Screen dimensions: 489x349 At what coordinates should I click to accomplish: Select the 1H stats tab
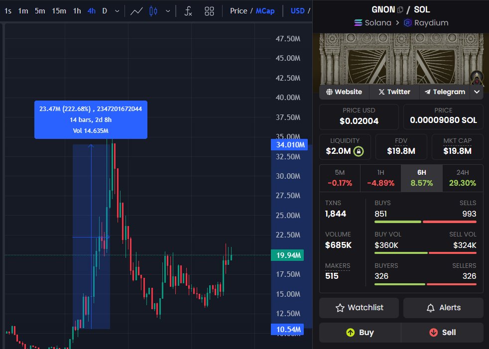[380, 178]
